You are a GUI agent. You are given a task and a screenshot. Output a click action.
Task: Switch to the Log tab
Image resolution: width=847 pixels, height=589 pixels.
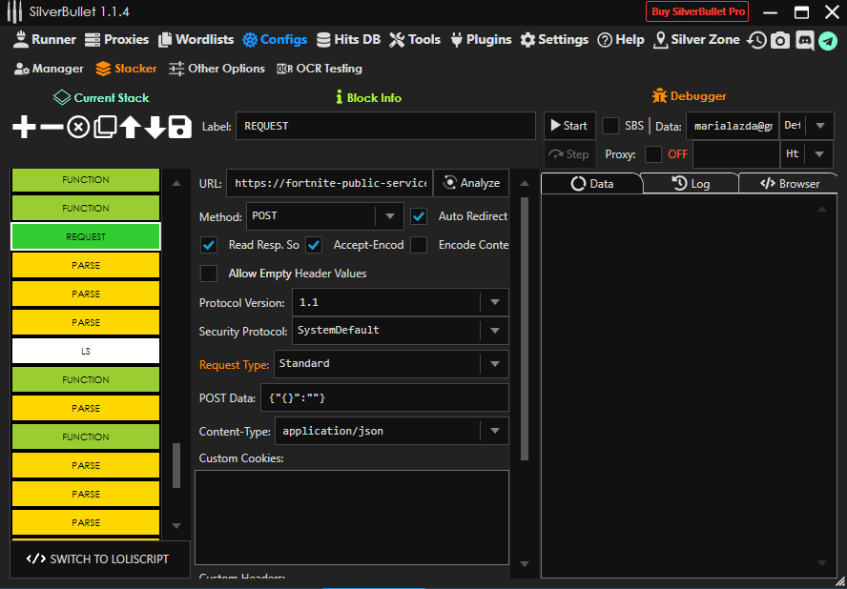tap(691, 184)
